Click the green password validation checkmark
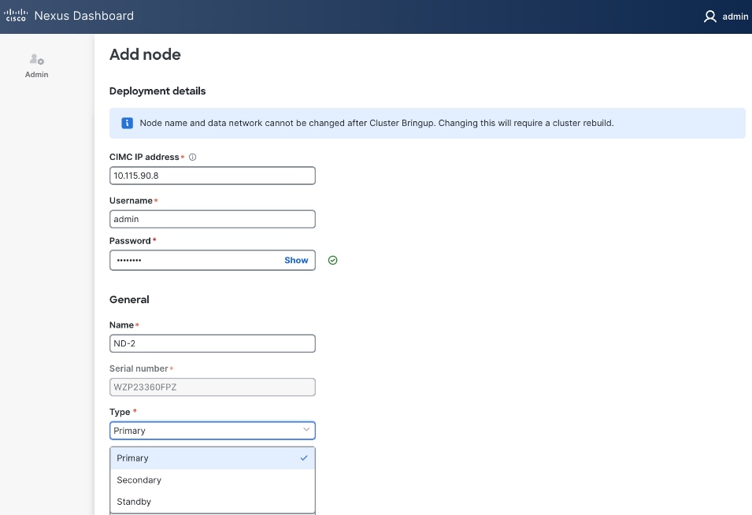 click(x=332, y=260)
